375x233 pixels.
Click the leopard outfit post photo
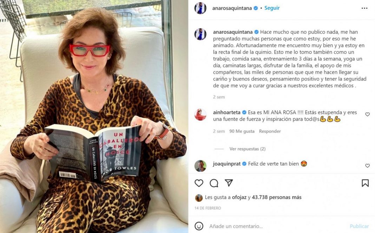click(x=94, y=116)
